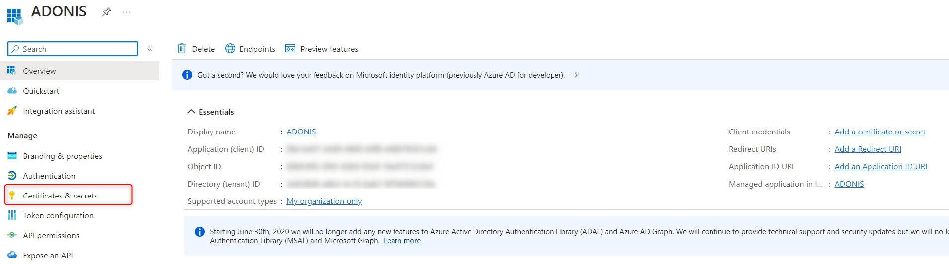This screenshot has height=264, width=949.
Task: Click the Learn more link
Action: pyautogui.click(x=402, y=241)
